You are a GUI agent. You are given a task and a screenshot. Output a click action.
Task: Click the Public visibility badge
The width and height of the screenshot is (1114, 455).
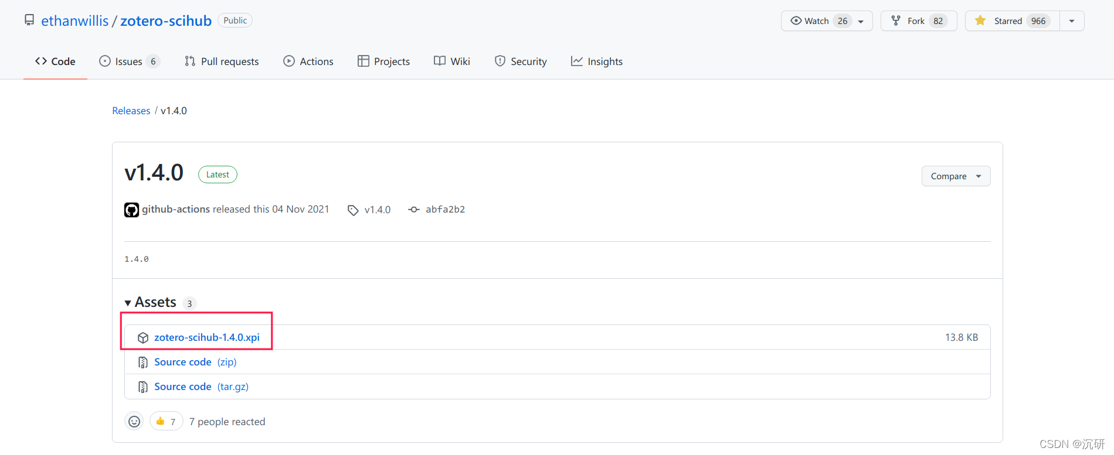click(x=235, y=20)
